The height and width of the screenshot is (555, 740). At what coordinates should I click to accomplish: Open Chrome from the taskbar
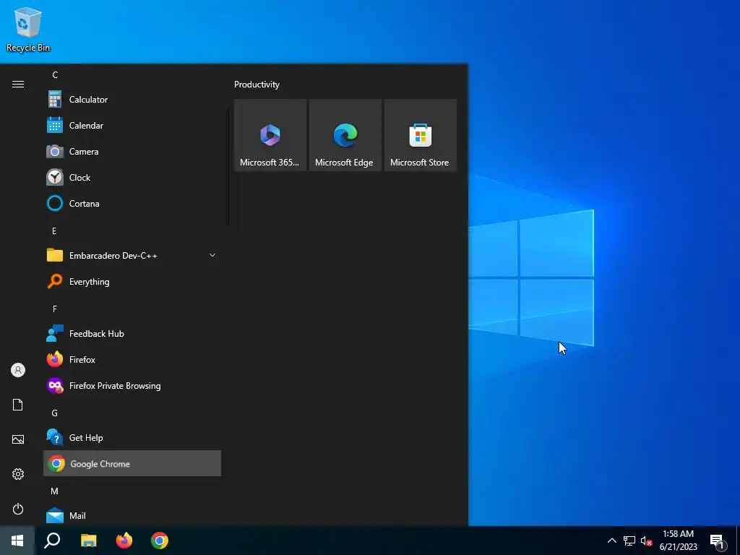(160, 541)
